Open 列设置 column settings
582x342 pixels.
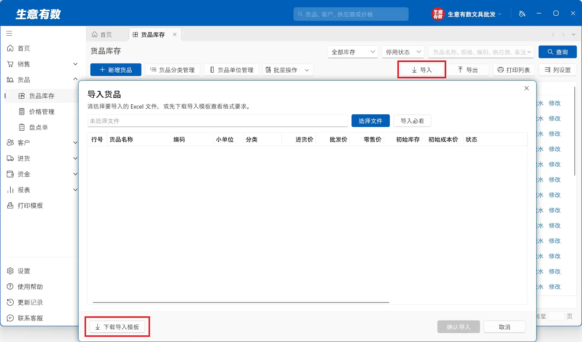click(x=557, y=70)
